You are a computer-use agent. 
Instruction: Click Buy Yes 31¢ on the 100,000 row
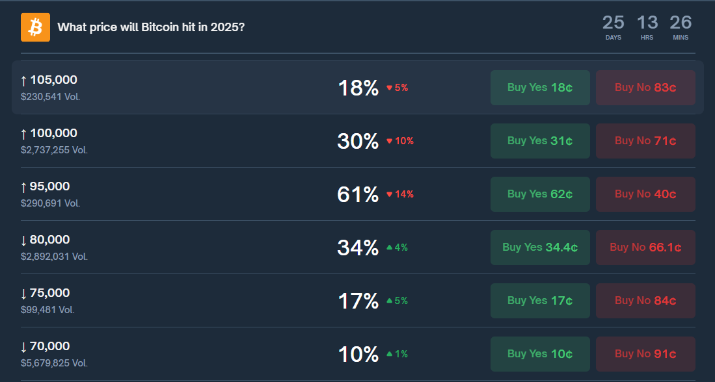[540, 140]
